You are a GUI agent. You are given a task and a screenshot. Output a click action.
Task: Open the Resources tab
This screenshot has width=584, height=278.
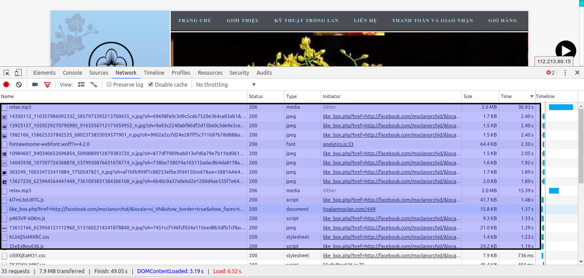[210, 73]
